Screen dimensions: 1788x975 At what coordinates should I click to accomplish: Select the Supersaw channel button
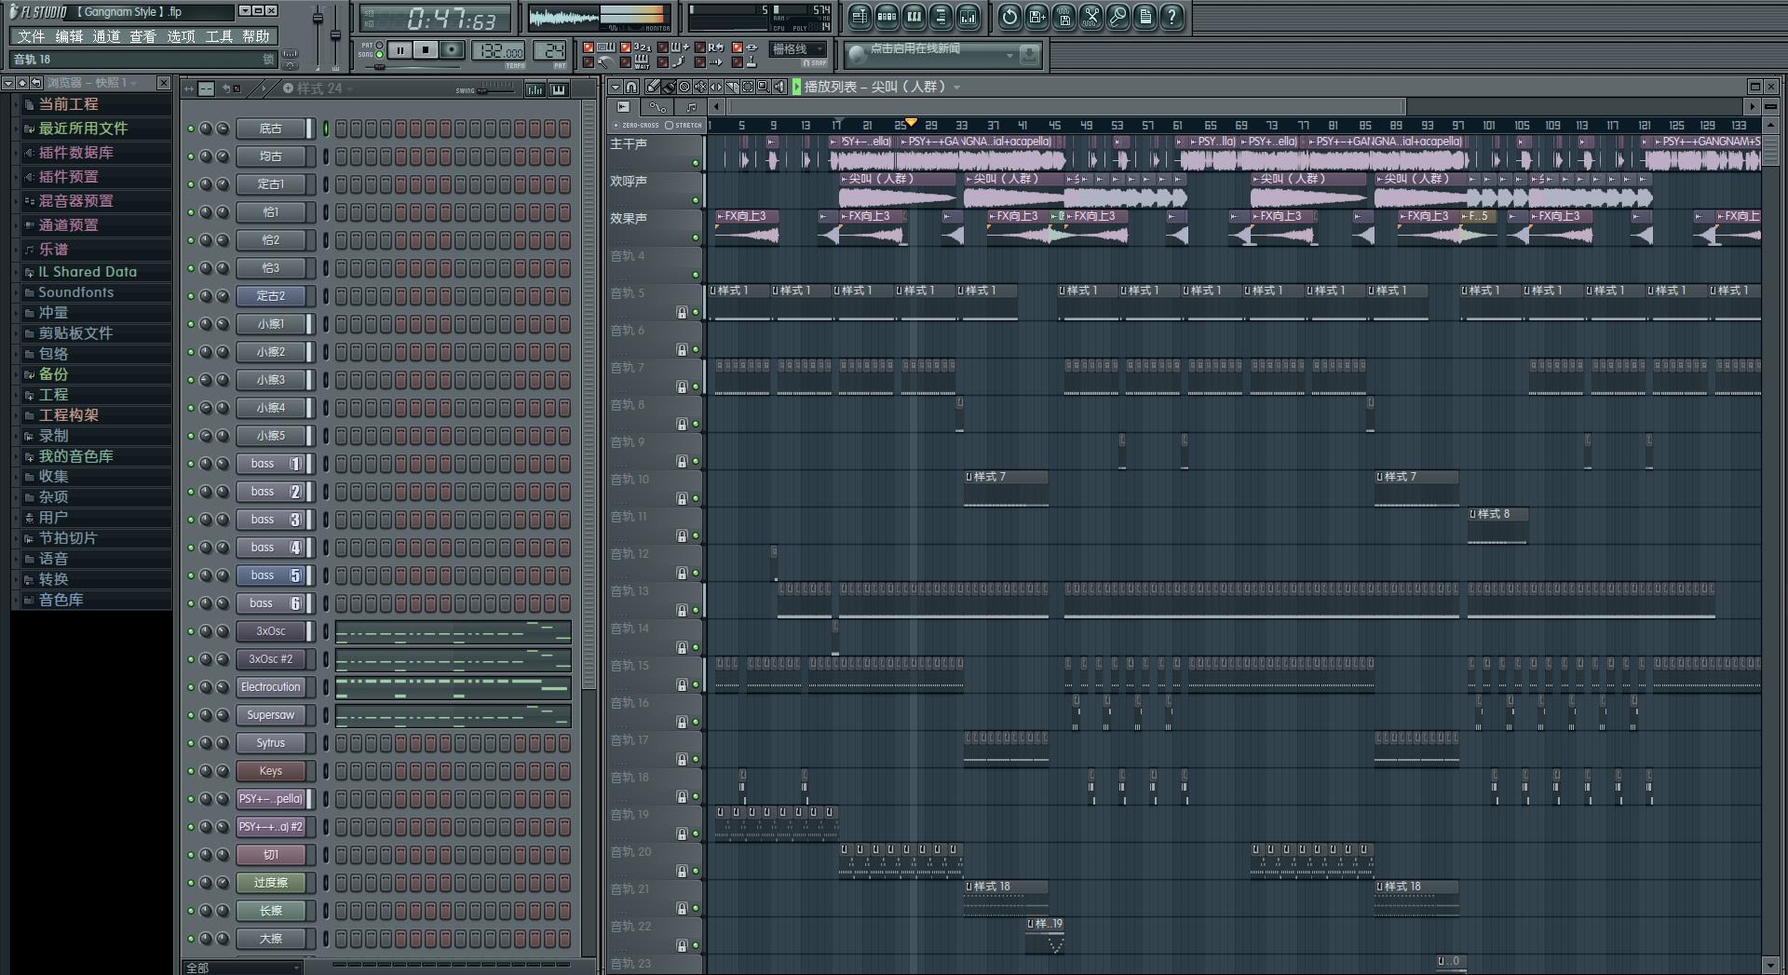point(271,715)
